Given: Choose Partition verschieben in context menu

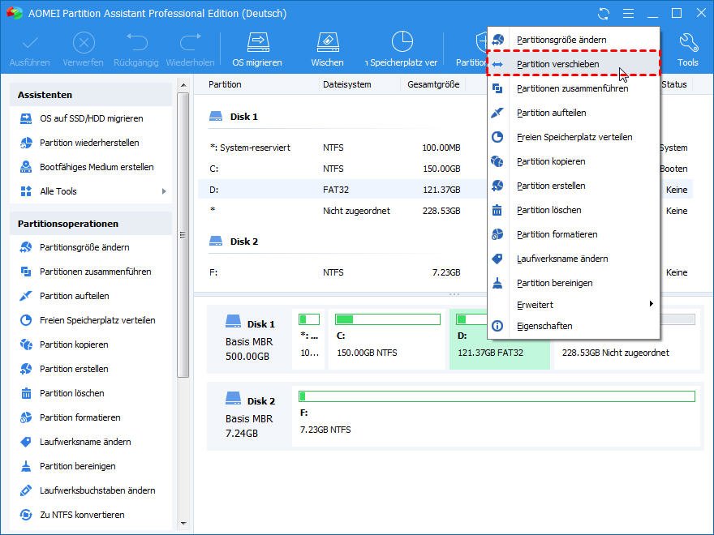Looking at the screenshot, I should [x=574, y=64].
